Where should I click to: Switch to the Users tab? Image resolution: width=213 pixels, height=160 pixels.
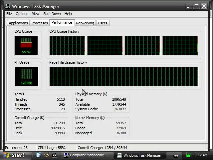click(x=103, y=23)
